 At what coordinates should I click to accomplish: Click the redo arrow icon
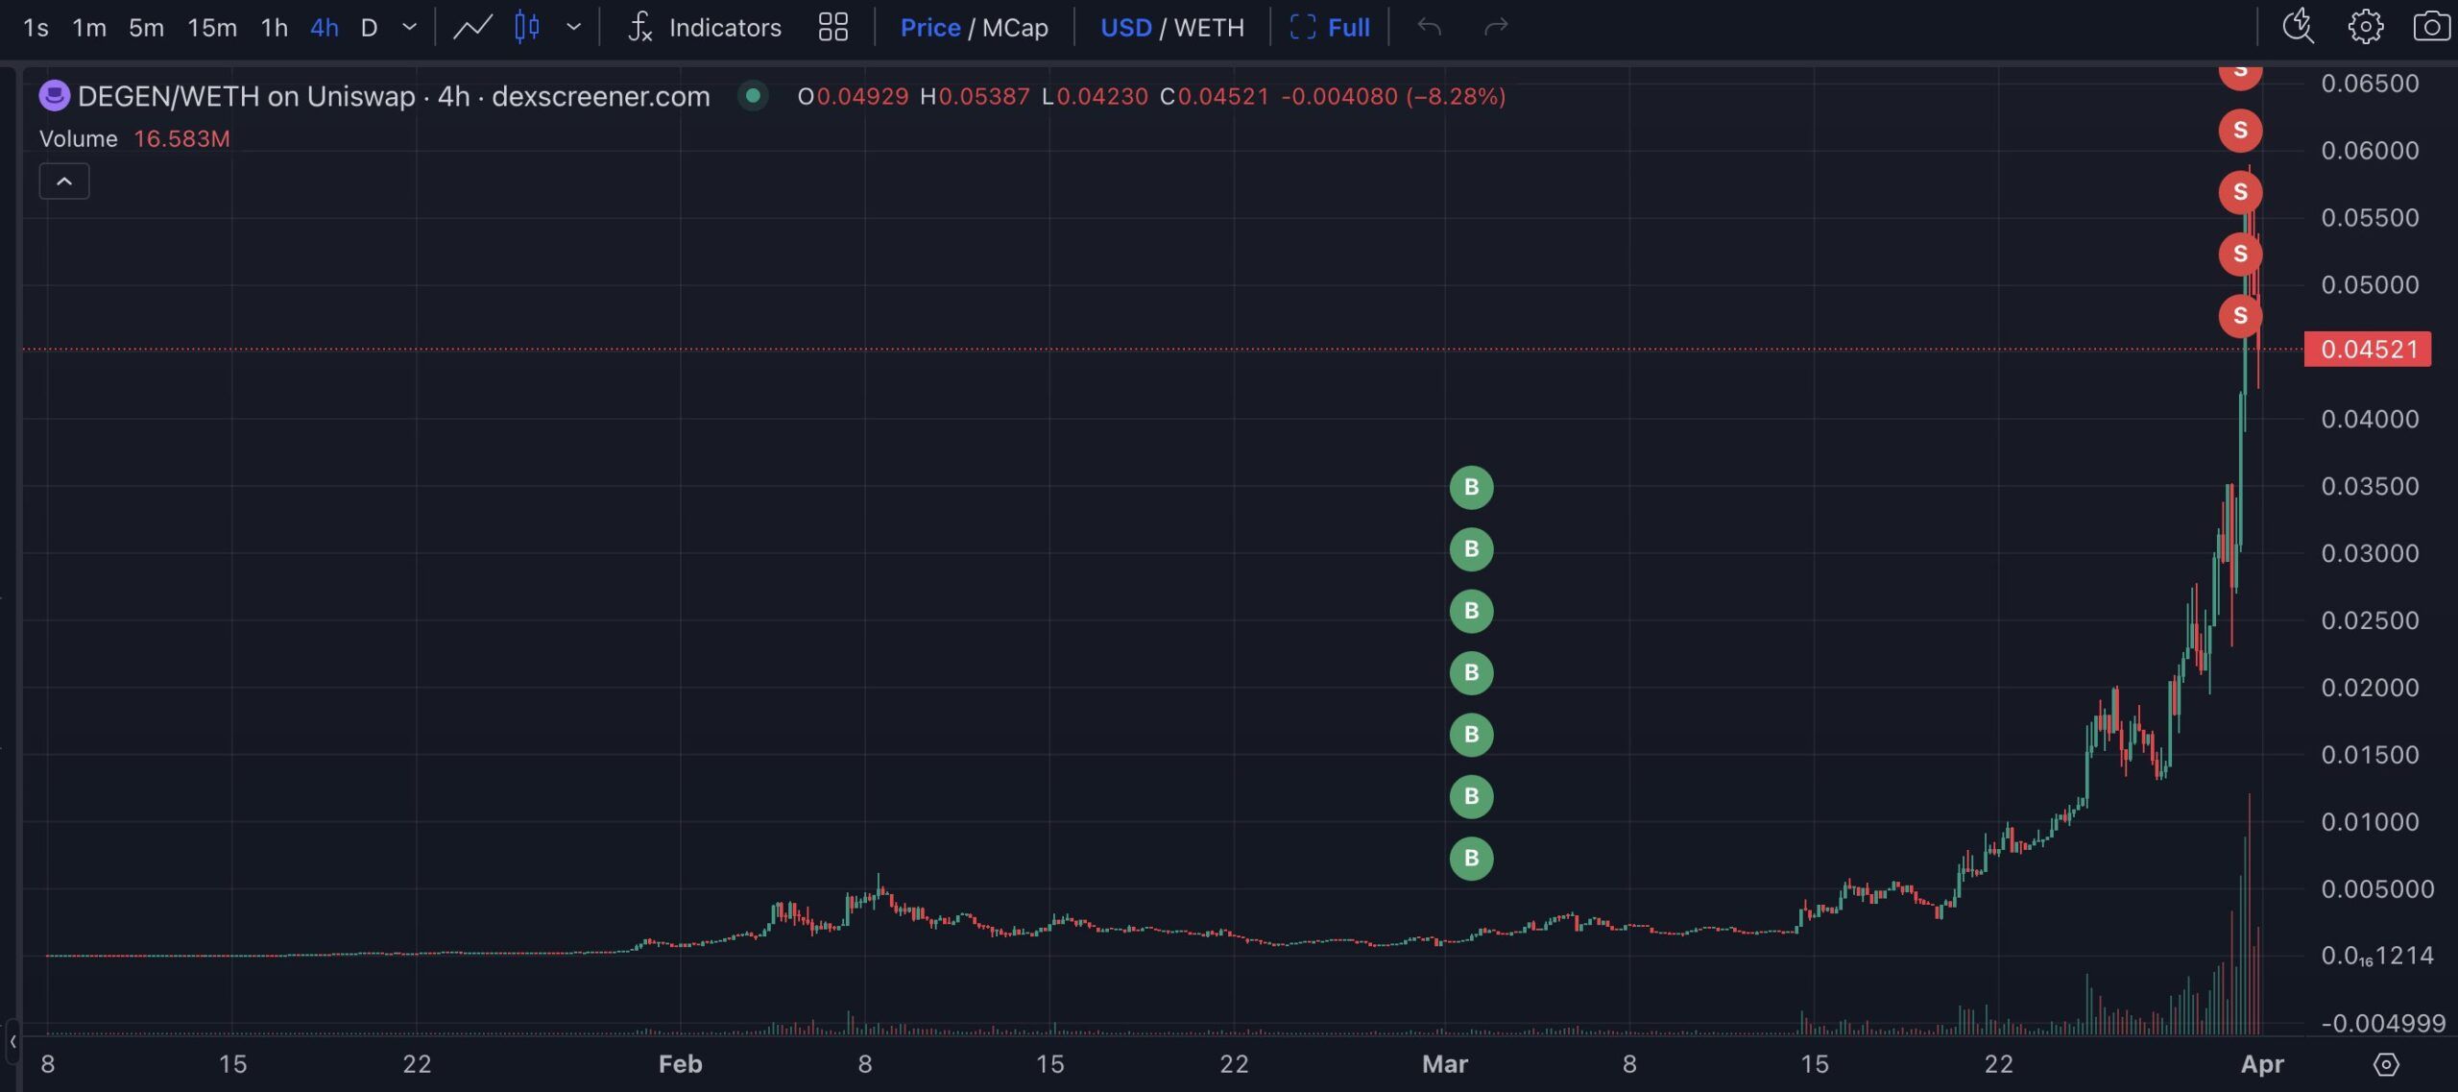[1496, 27]
